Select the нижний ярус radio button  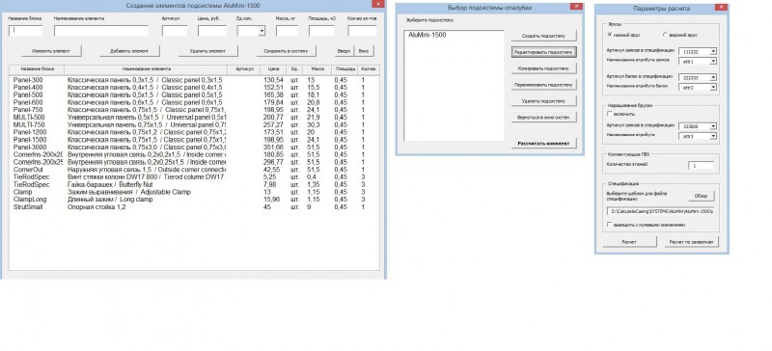[610, 35]
